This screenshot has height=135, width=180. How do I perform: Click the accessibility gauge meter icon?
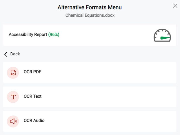tap(162, 35)
